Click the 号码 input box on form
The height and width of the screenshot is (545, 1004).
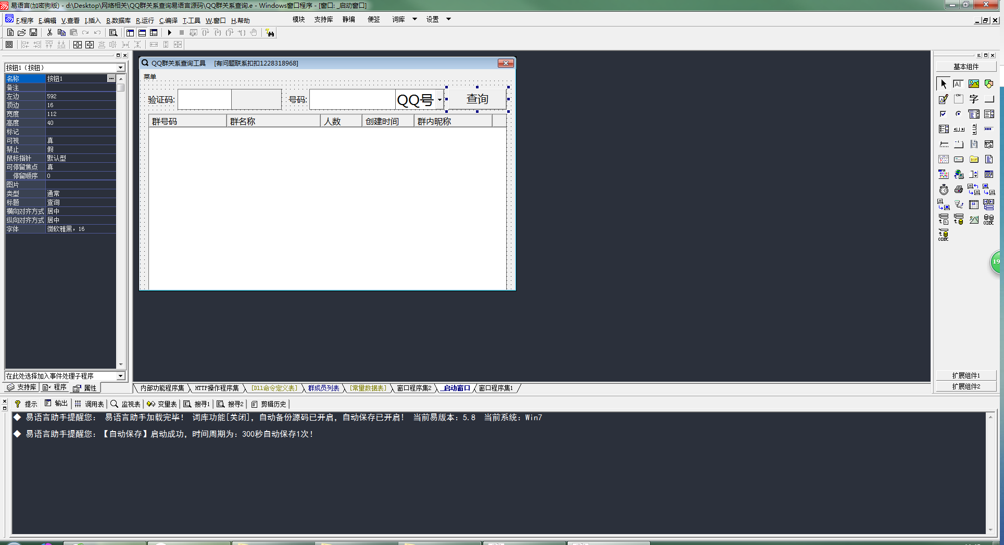click(353, 99)
